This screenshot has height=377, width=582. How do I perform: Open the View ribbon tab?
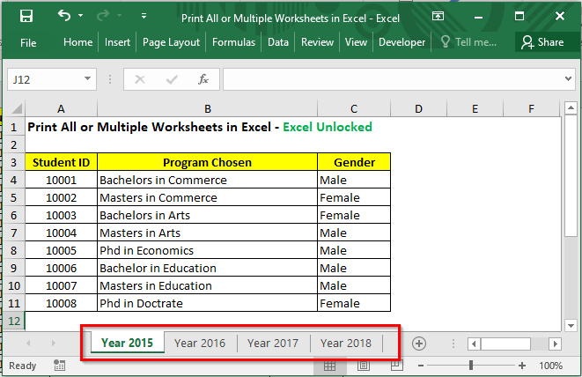(x=356, y=42)
